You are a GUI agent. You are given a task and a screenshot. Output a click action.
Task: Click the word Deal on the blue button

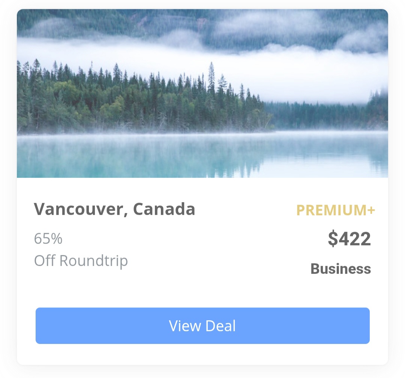click(x=220, y=325)
